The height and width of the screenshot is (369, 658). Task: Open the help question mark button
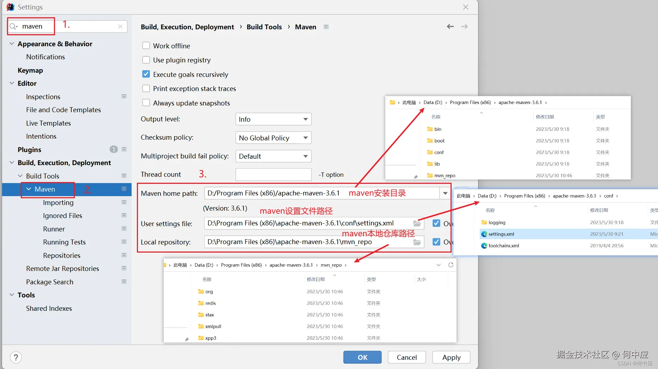[16, 357]
